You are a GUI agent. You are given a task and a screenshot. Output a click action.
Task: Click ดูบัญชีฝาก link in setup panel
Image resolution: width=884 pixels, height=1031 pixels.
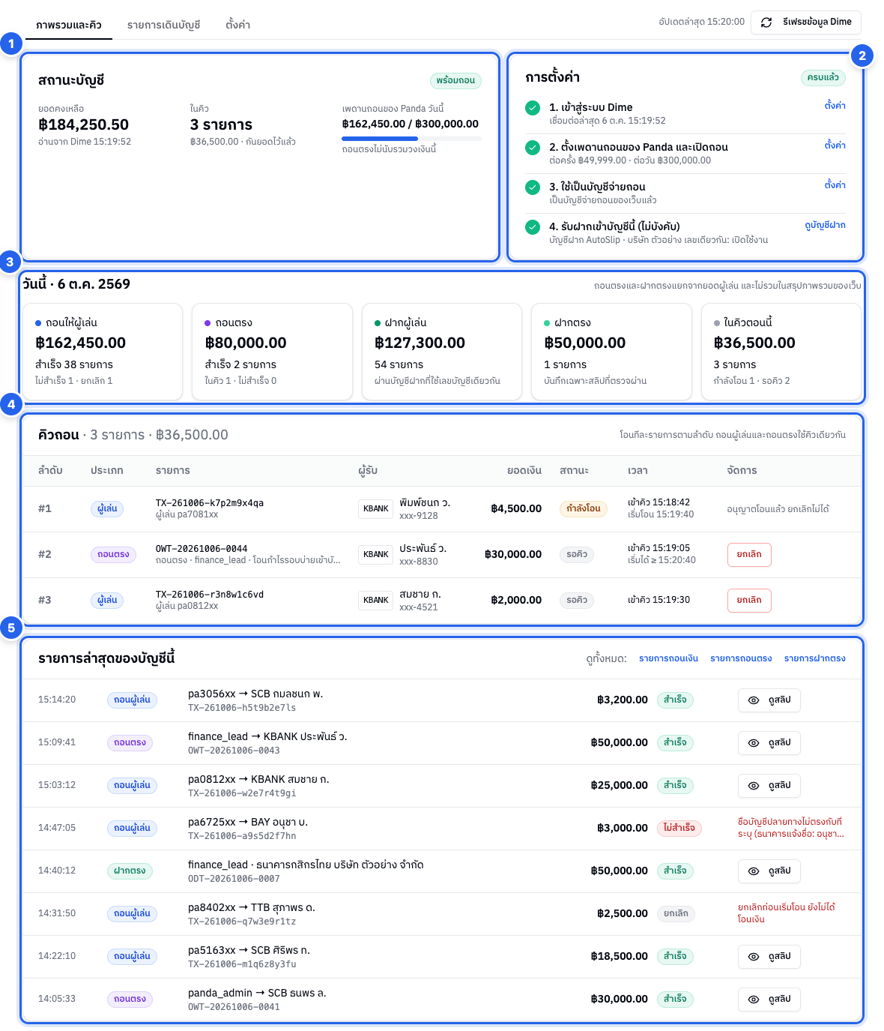(x=825, y=225)
